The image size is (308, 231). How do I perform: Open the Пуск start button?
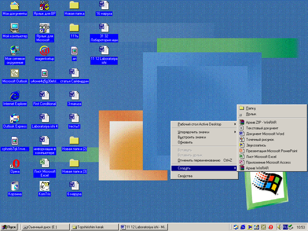9,227
